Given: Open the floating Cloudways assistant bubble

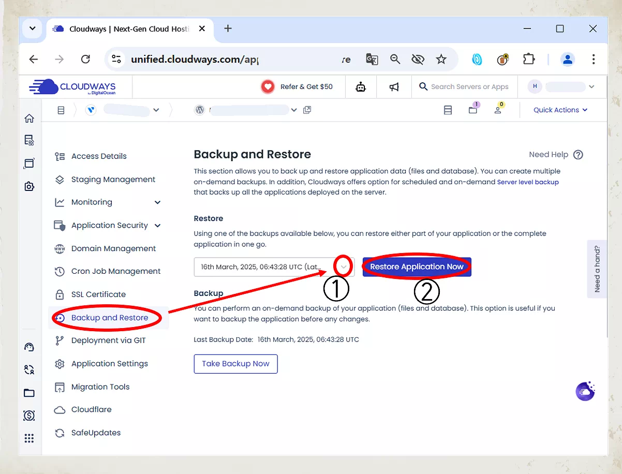Looking at the screenshot, I should (x=585, y=391).
